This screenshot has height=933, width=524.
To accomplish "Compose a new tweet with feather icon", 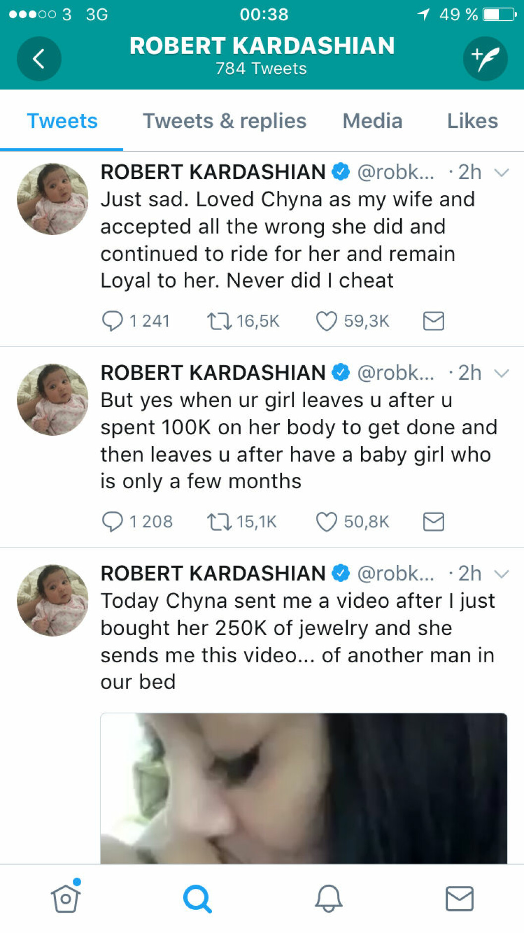I will point(485,58).
